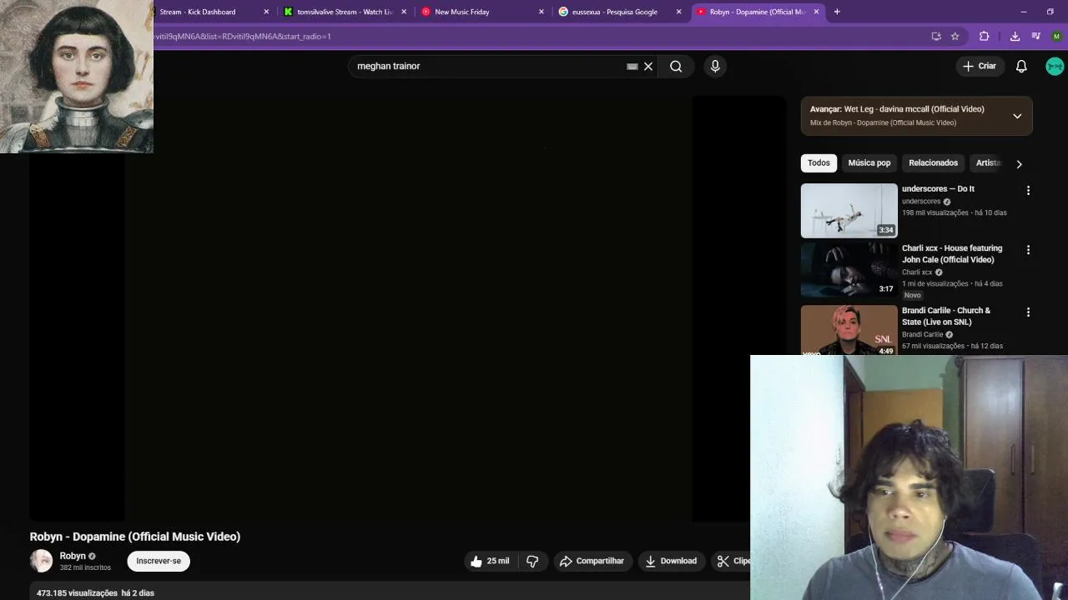Open a new browser tab with plus
This screenshot has height=600, width=1068.
837,12
